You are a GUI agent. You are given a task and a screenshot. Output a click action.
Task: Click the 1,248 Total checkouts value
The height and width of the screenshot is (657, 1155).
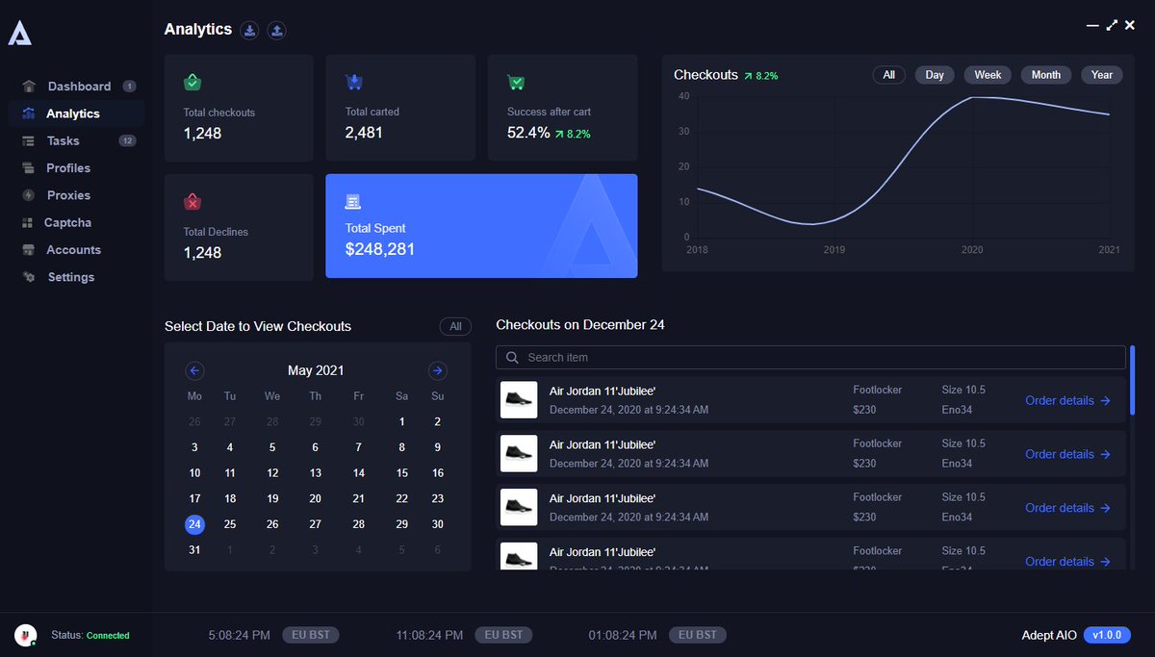tap(202, 133)
